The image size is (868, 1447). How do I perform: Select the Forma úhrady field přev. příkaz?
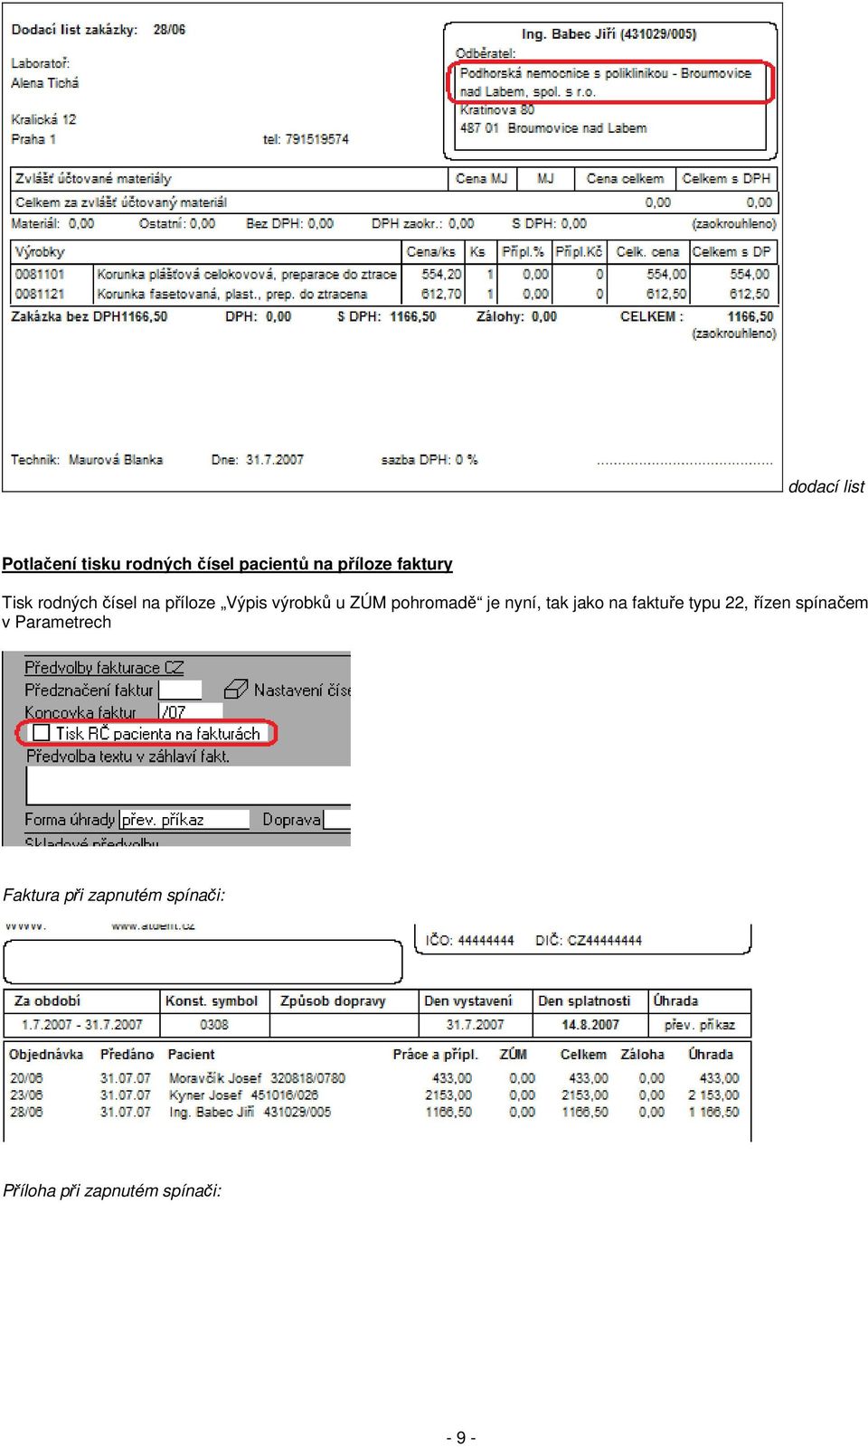click(x=184, y=819)
